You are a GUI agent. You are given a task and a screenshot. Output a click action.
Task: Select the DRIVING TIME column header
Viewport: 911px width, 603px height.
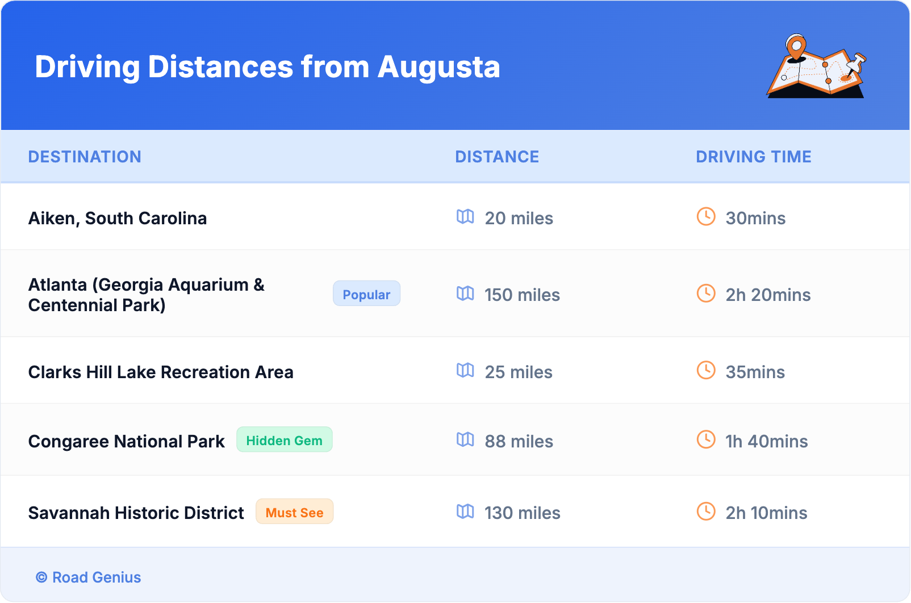tap(753, 157)
